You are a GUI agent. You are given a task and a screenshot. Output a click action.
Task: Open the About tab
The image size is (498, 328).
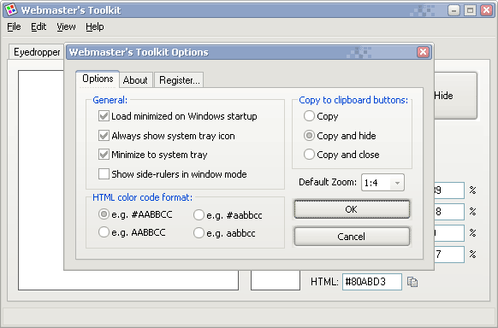[x=135, y=80]
